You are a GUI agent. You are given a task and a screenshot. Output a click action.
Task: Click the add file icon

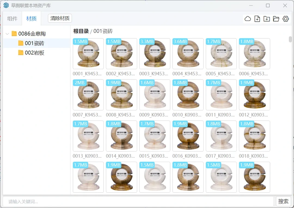tap(257, 19)
